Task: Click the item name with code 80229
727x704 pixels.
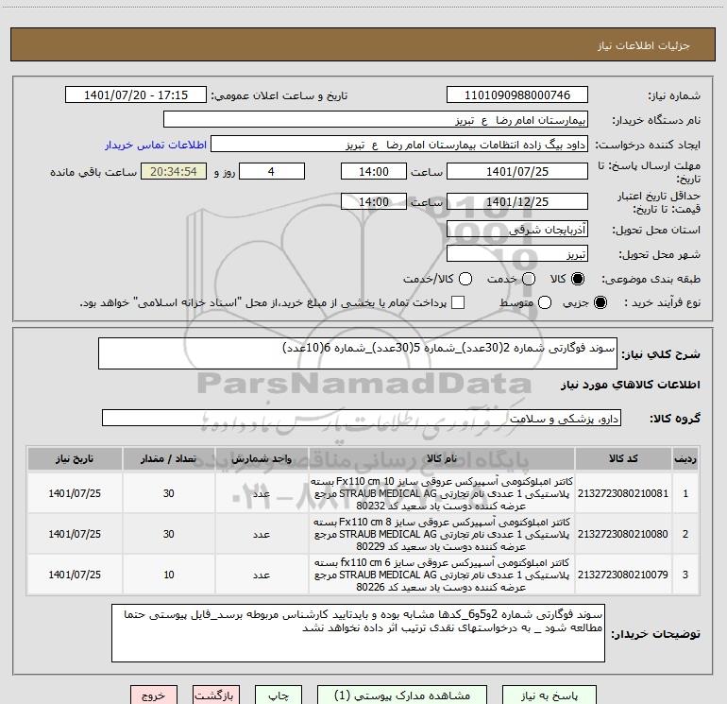Action: coord(442,534)
